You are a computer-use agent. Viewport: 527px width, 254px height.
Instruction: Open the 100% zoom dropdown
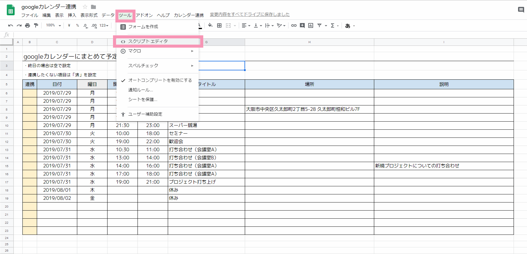(53, 25)
